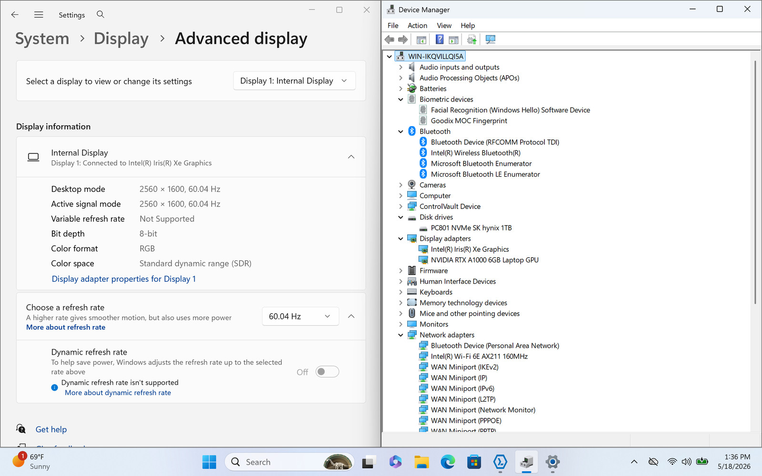The image size is (762, 476).
Task: Expand the Cameras tree node
Action: pyautogui.click(x=401, y=185)
